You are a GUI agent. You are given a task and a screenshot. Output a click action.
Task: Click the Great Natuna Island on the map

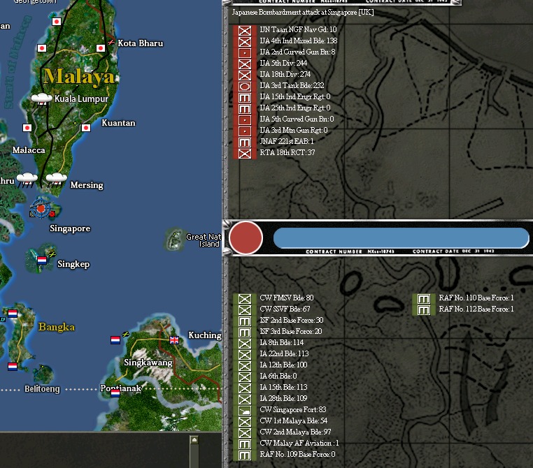coord(174,239)
